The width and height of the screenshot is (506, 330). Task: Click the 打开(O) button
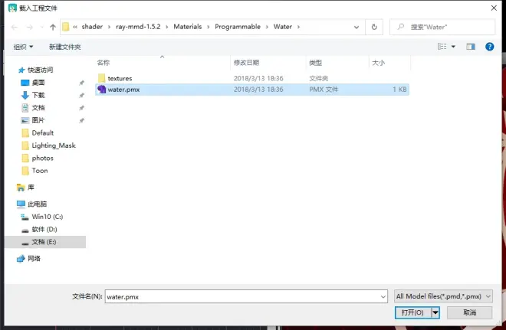pos(412,312)
